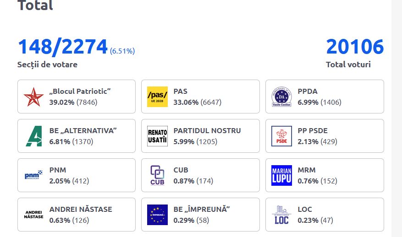
Task: Click the Renato Usatîi party logo
Action: [157, 136]
